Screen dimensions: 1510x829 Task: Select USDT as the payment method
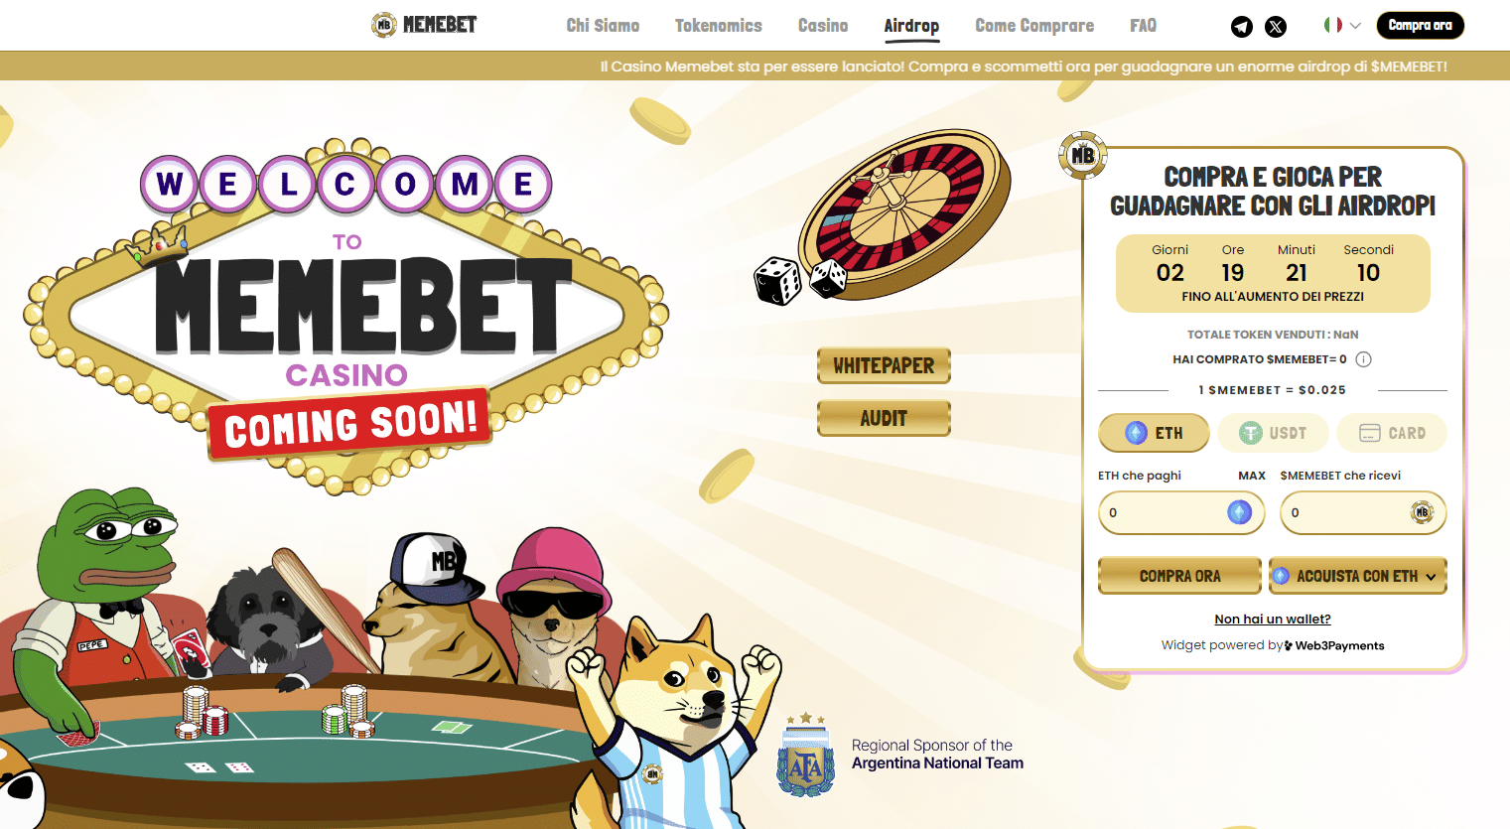tap(1273, 433)
